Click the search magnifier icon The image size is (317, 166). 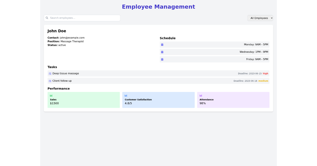pos(47,18)
